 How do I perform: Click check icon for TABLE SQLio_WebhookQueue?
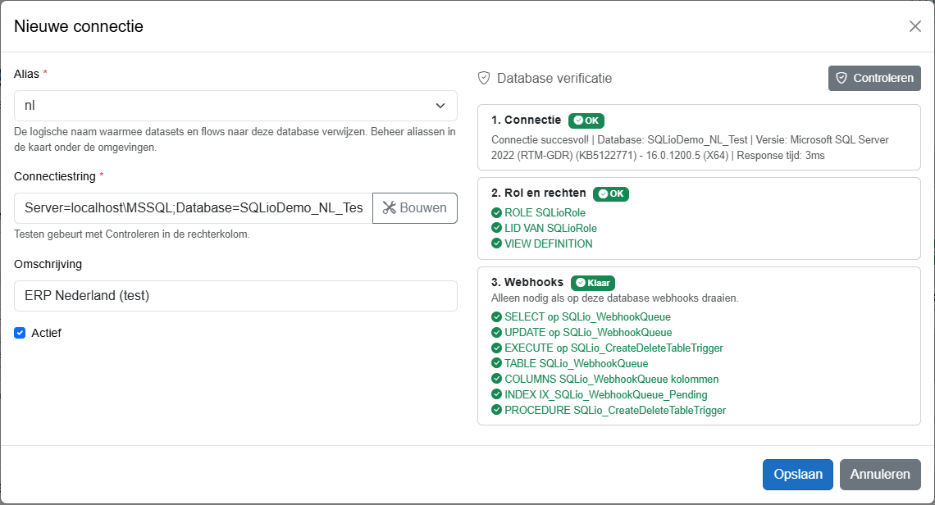(496, 363)
